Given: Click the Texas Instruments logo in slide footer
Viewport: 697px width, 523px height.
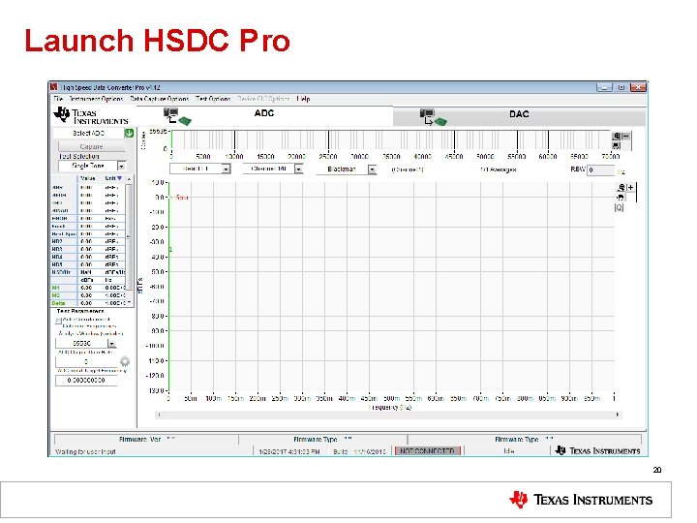Looking at the screenshot, I should 581,500.
